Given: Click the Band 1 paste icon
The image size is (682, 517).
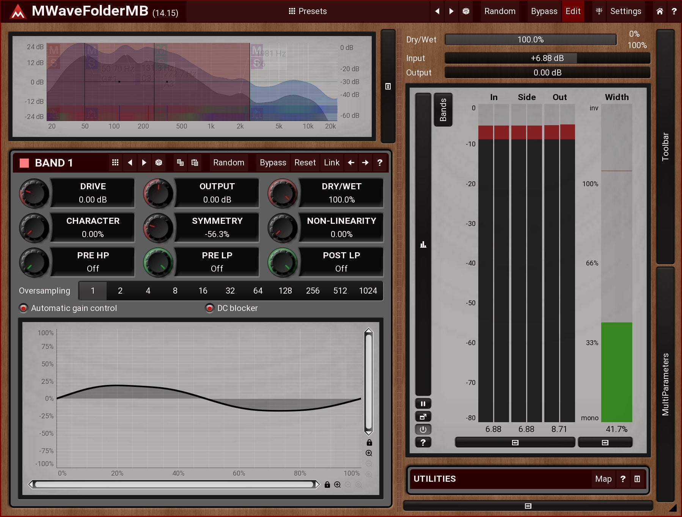Looking at the screenshot, I should pos(195,163).
